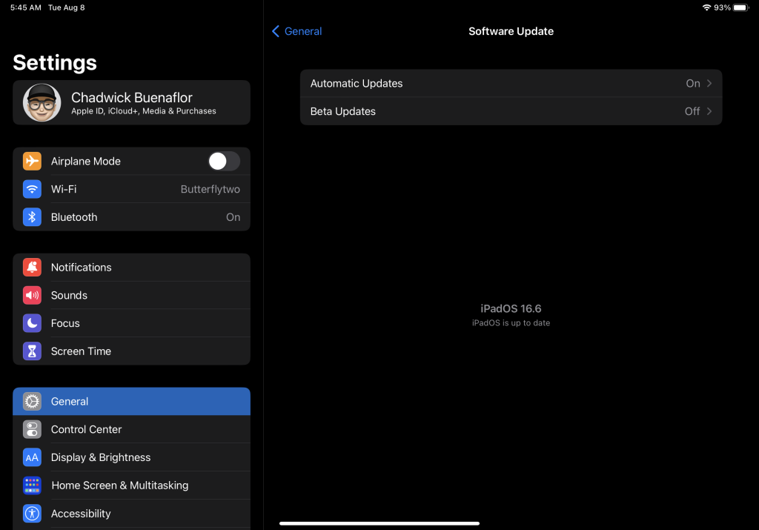The image size is (759, 530).
Task: Tap the Control Center icon
Action: (x=32, y=429)
